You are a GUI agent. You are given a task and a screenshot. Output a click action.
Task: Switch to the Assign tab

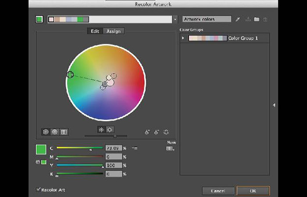click(114, 31)
